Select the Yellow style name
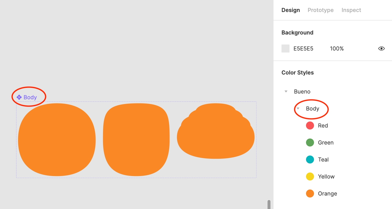This screenshot has width=392, height=209. pyautogui.click(x=326, y=176)
